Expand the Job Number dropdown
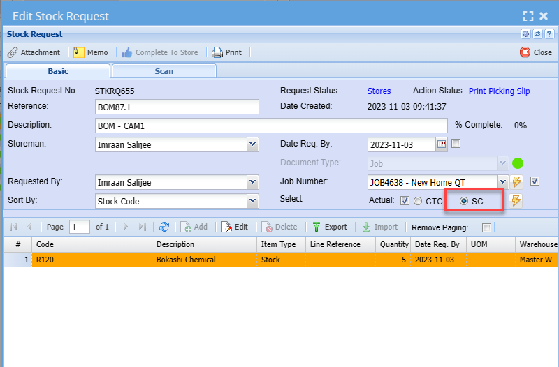559x367 pixels. point(502,182)
